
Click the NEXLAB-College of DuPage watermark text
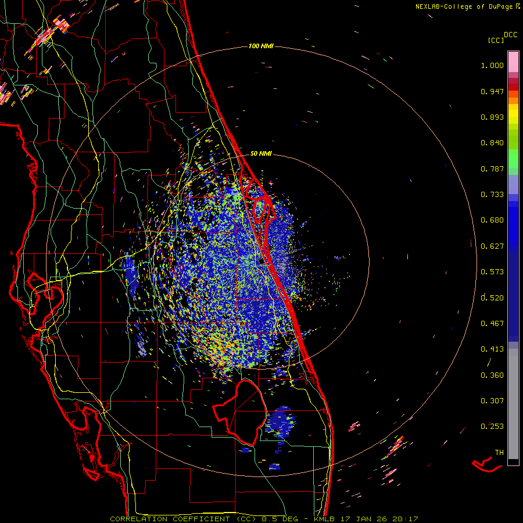464,6
